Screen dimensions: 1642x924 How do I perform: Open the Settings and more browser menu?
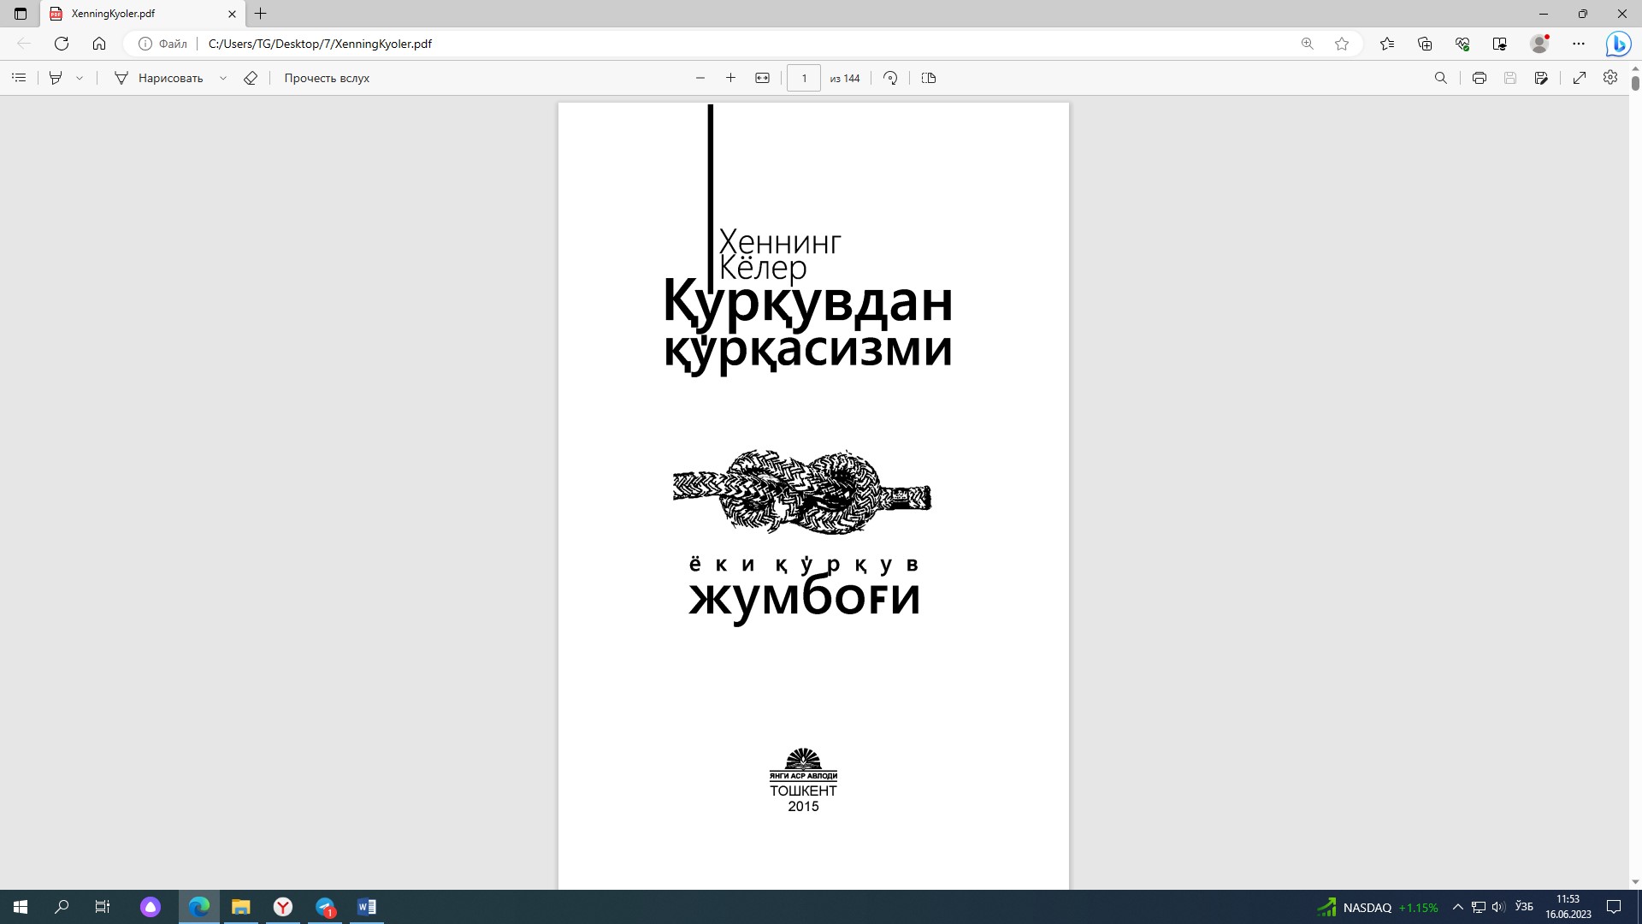tap(1580, 44)
